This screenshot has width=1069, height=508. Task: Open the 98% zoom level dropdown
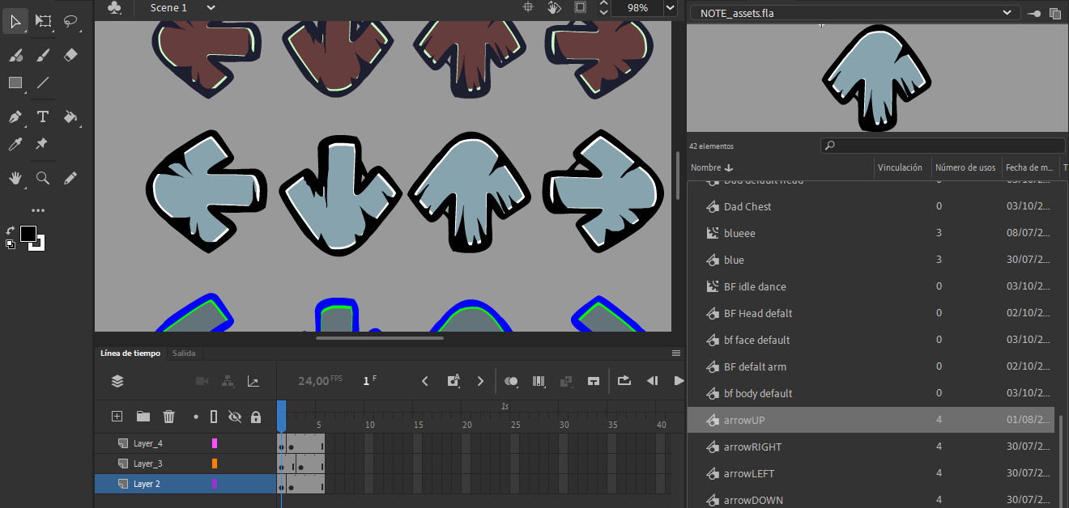click(x=669, y=8)
